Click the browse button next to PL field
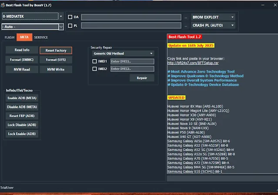278x195 pixels. click(186, 26)
